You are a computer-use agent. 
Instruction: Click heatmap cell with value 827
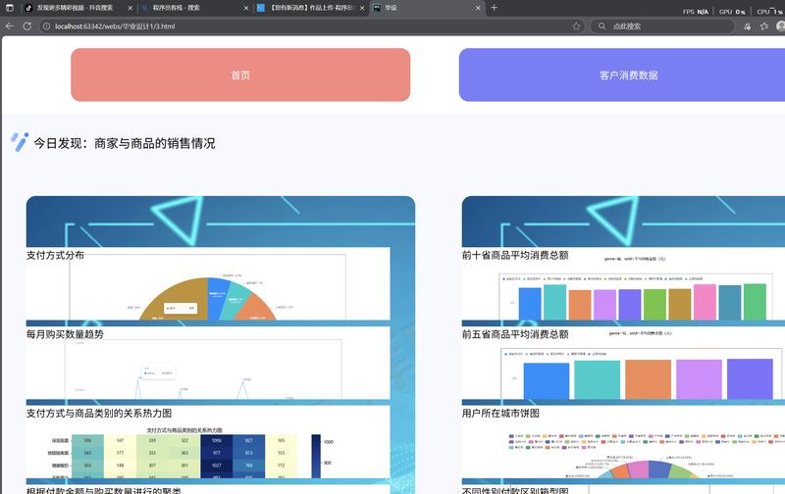tap(249, 440)
